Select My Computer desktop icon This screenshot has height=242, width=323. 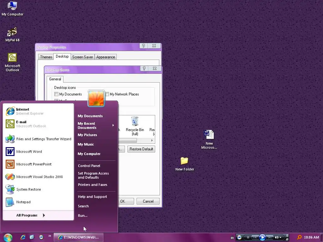coord(12,9)
